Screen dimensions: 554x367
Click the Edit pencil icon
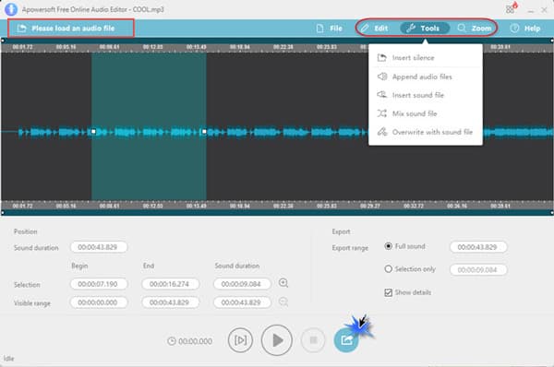click(365, 28)
